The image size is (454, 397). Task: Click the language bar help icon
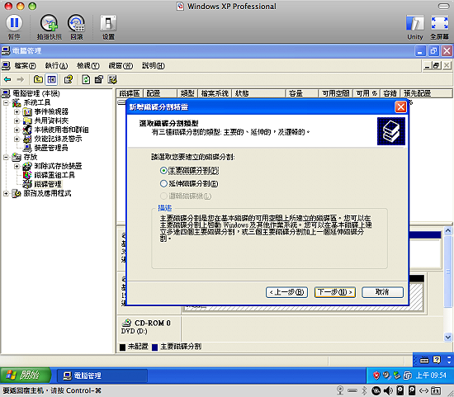point(437,360)
